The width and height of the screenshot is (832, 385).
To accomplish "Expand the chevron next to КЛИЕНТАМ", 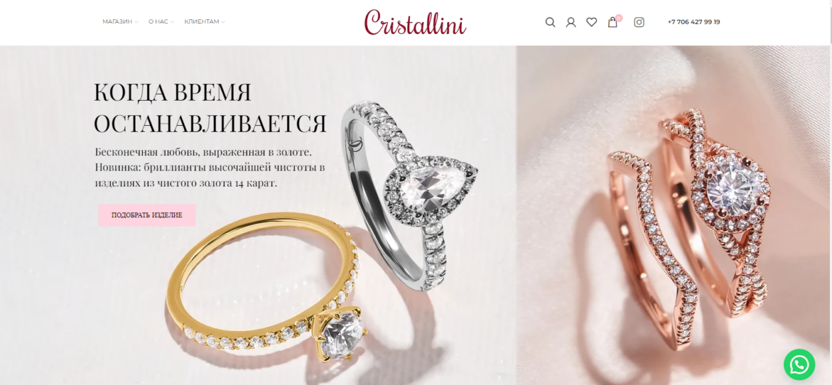I will (x=223, y=22).
